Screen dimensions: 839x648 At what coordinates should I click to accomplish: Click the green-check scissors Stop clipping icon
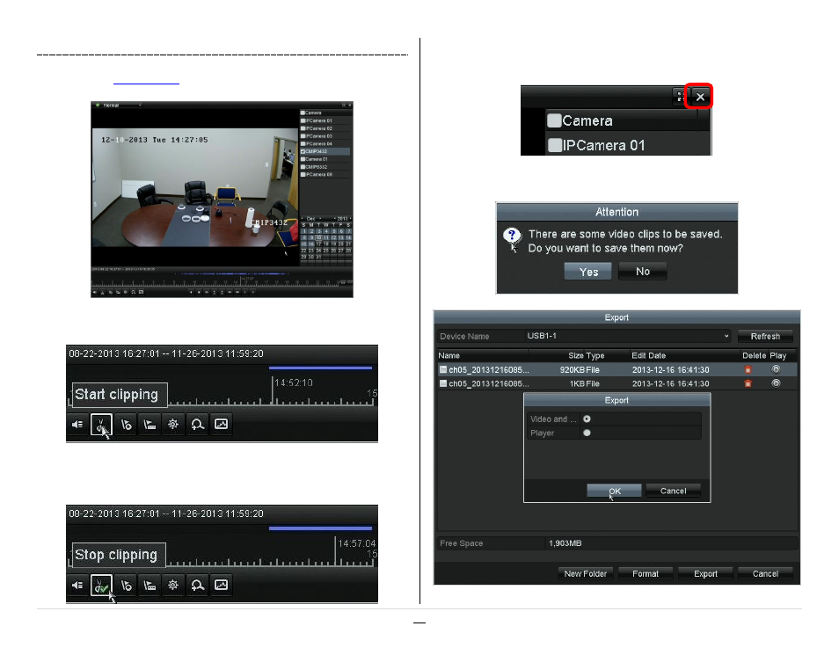[x=101, y=585]
